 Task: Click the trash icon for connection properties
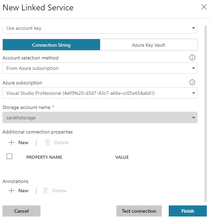(x=47, y=142)
